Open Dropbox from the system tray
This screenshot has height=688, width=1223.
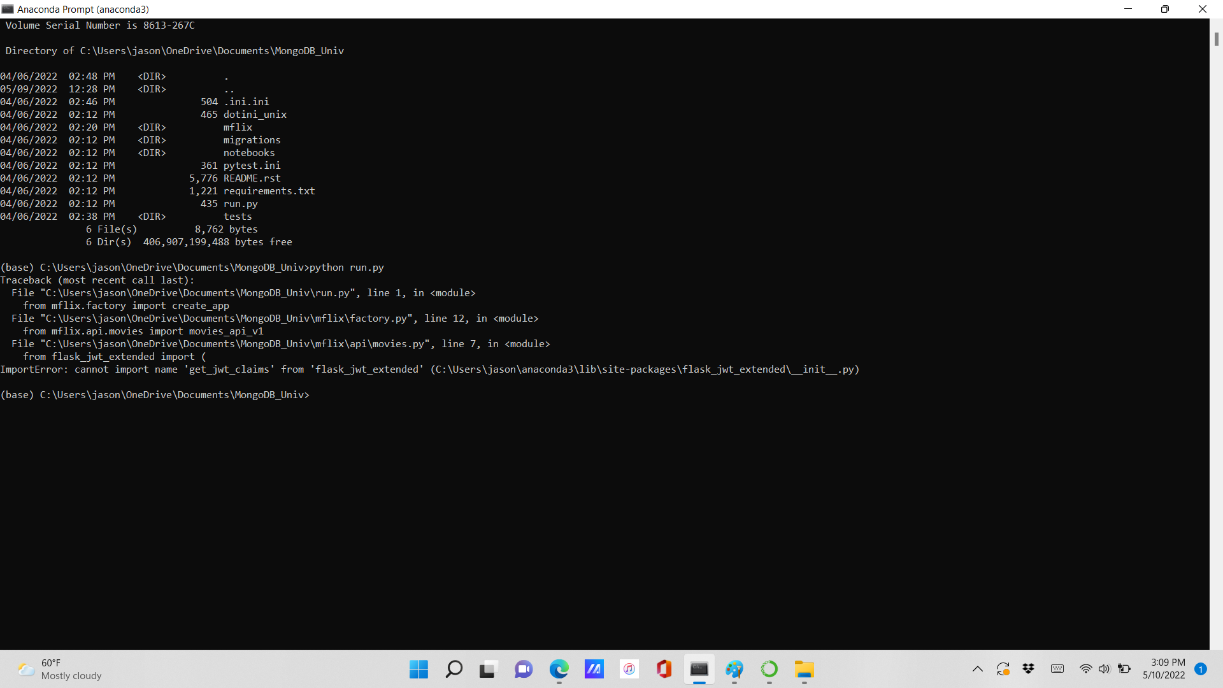[x=1029, y=669]
